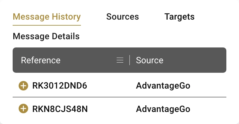
Task: Select the RK3012DND6 reference text
Action: click(x=60, y=85)
